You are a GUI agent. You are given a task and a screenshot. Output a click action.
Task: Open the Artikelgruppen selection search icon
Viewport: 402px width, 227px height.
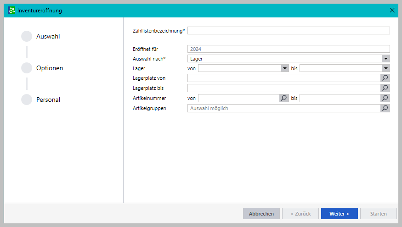(x=385, y=108)
